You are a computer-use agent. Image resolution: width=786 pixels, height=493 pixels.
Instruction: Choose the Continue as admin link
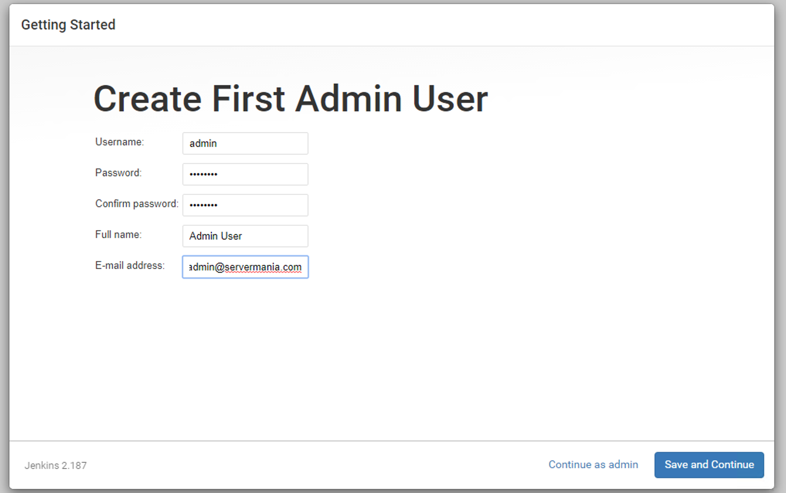click(x=593, y=464)
